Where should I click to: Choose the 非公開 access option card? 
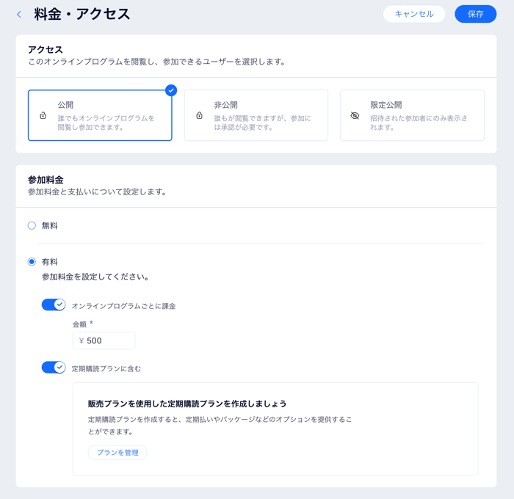256,115
